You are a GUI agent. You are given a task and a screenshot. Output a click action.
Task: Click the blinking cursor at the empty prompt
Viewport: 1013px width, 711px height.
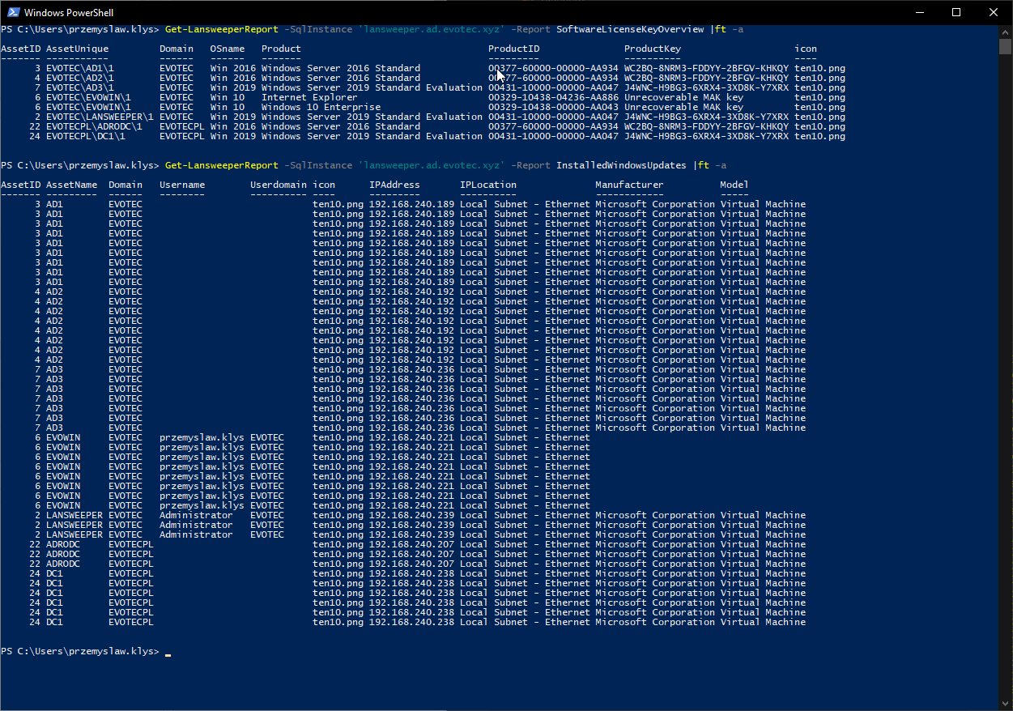point(168,652)
